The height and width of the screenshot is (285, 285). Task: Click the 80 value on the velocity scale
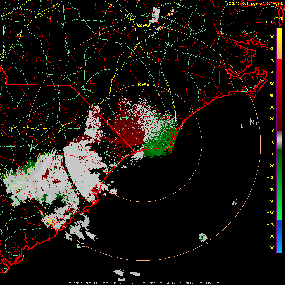[272, 49]
